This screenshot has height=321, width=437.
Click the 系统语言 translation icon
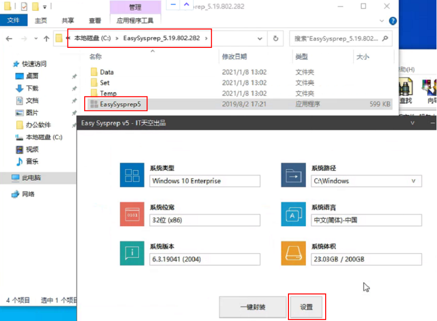[x=294, y=214]
